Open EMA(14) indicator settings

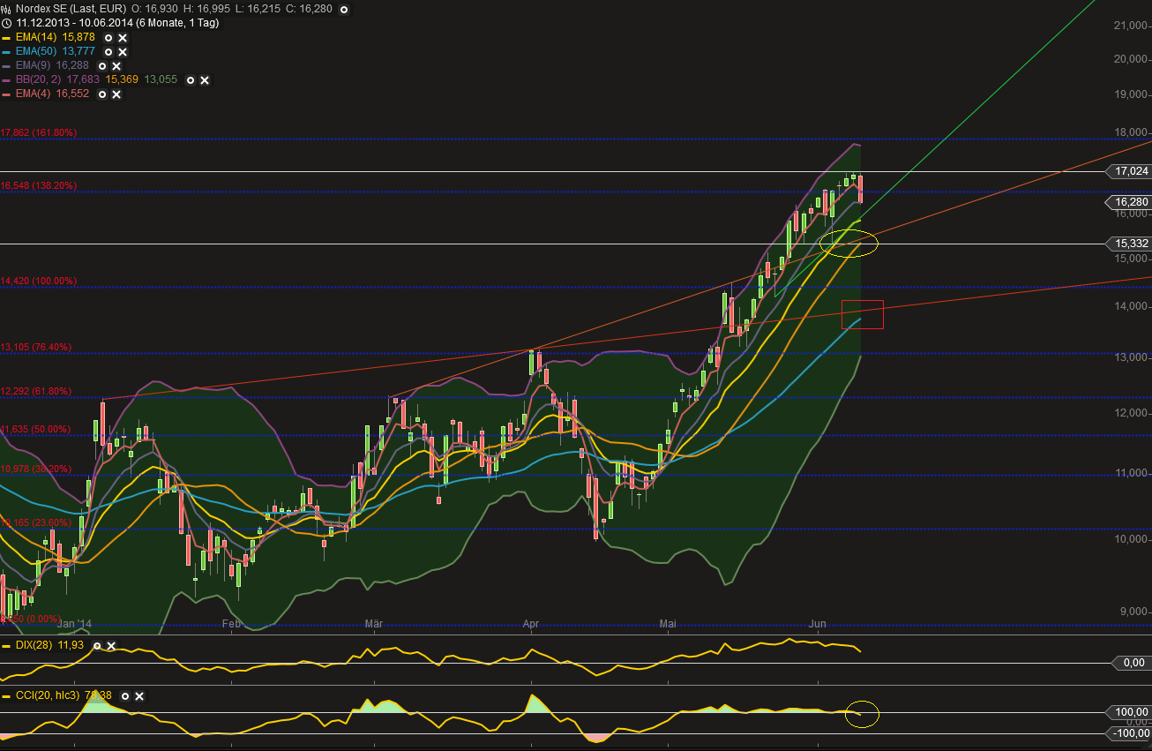pyautogui.click(x=108, y=38)
